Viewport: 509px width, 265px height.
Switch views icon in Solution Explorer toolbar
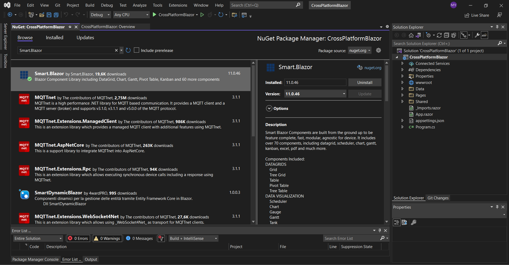(x=418, y=35)
